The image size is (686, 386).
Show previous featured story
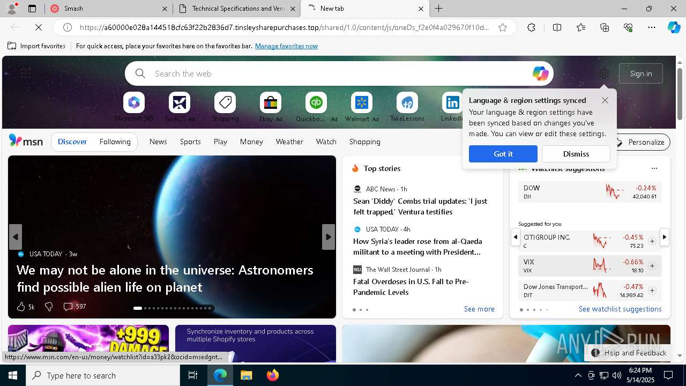coord(16,237)
